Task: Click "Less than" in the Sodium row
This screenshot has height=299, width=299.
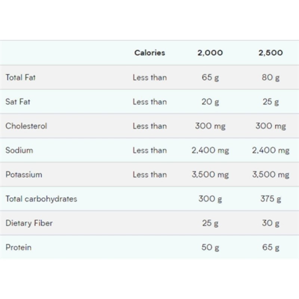Action: (149, 150)
